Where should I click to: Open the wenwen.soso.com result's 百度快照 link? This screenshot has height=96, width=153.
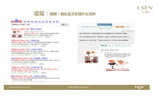[42, 64]
